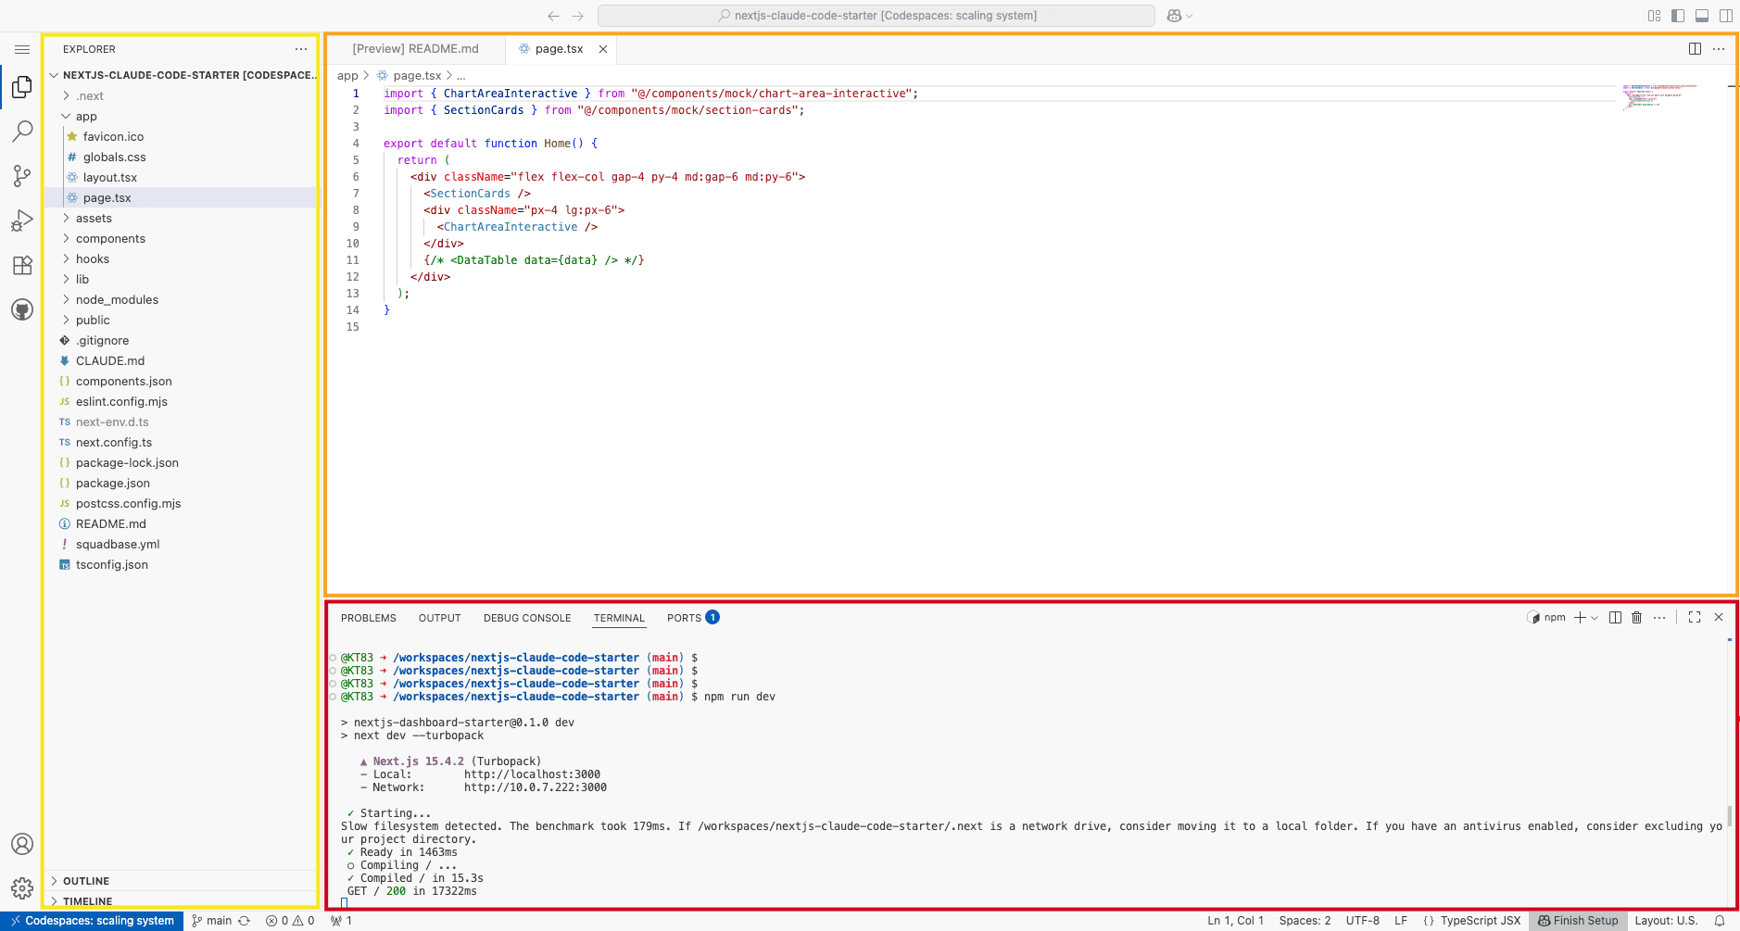Kill the terminal with trash icon

(x=1636, y=618)
